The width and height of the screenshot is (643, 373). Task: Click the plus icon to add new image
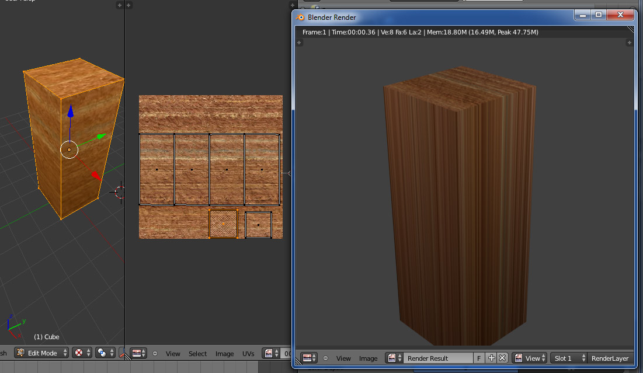[491, 358]
